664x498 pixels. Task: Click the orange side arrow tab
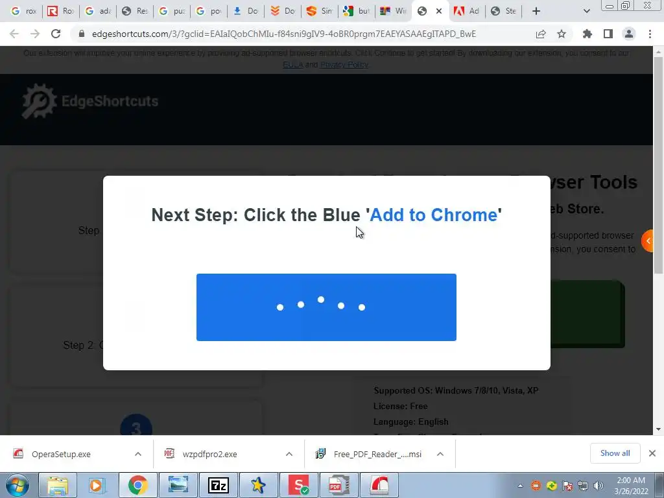(x=648, y=241)
